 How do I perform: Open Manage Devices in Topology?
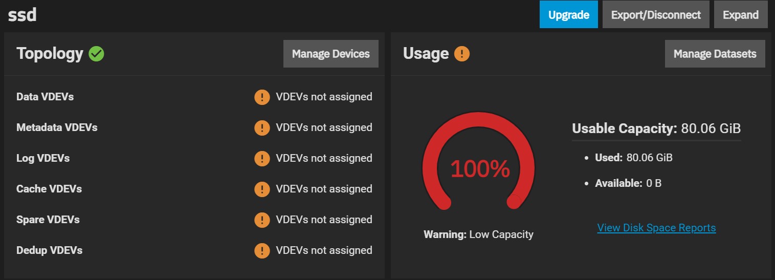pos(331,54)
